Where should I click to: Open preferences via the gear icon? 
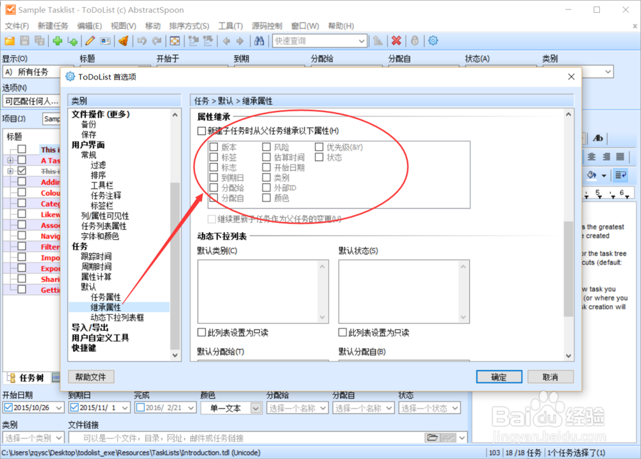point(433,40)
